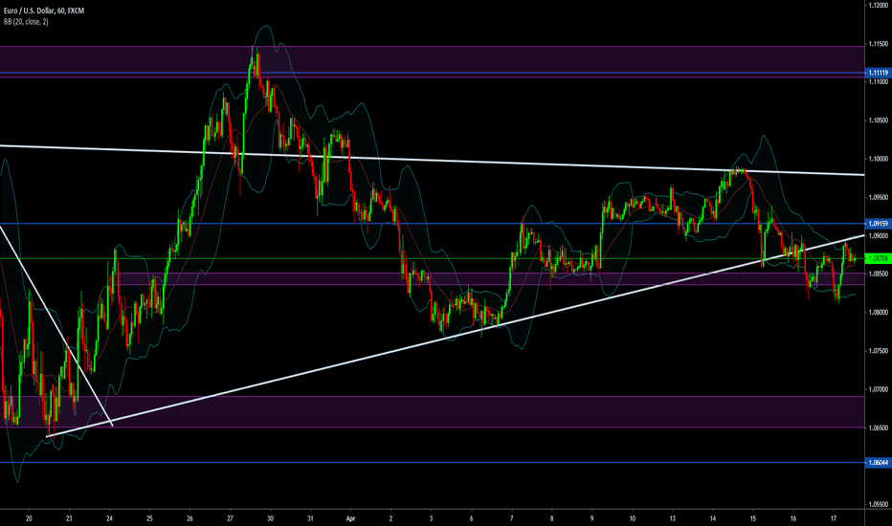
Task: Click date "6" on the time axis
Action: point(472,518)
